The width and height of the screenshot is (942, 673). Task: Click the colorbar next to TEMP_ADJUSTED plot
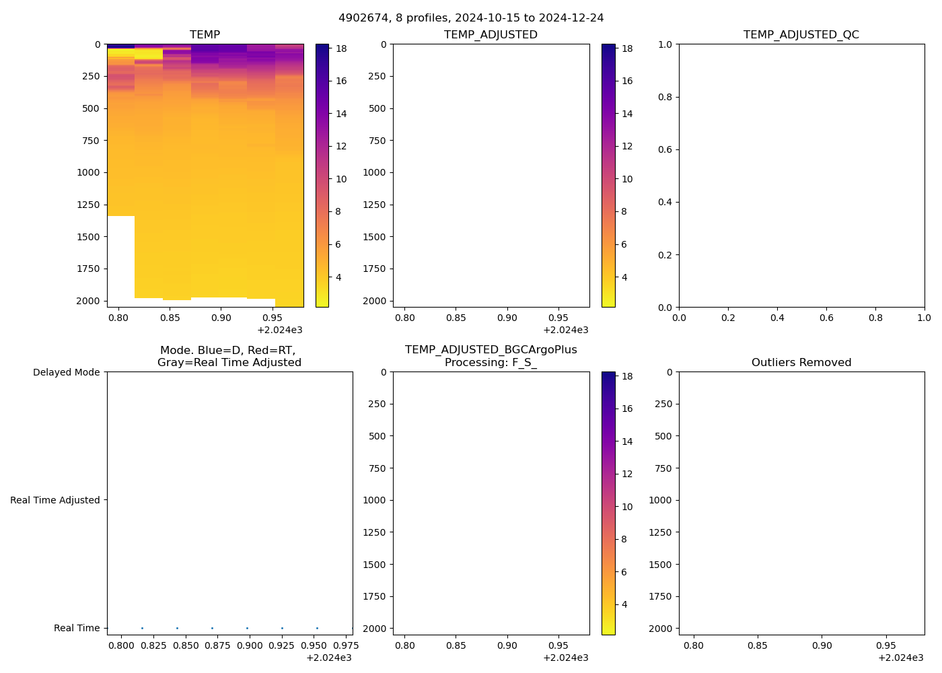(x=608, y=175)
